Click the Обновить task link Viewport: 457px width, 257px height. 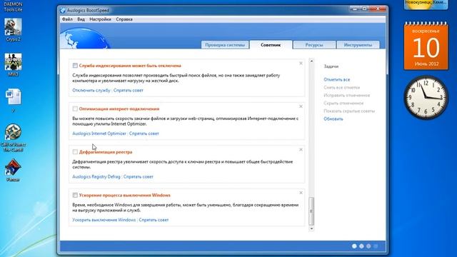pos(333,119)
